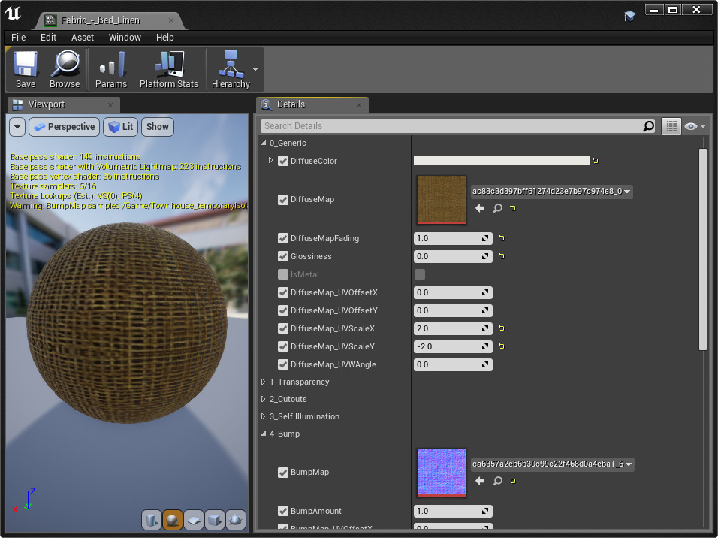718x538 pixels.
Task: Open Platform Stats from the toolbar
Action: 169,69
